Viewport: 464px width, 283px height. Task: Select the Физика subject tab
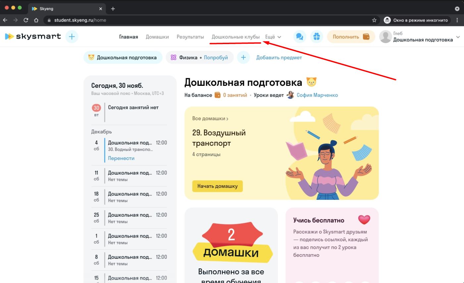tap(200, 57)
